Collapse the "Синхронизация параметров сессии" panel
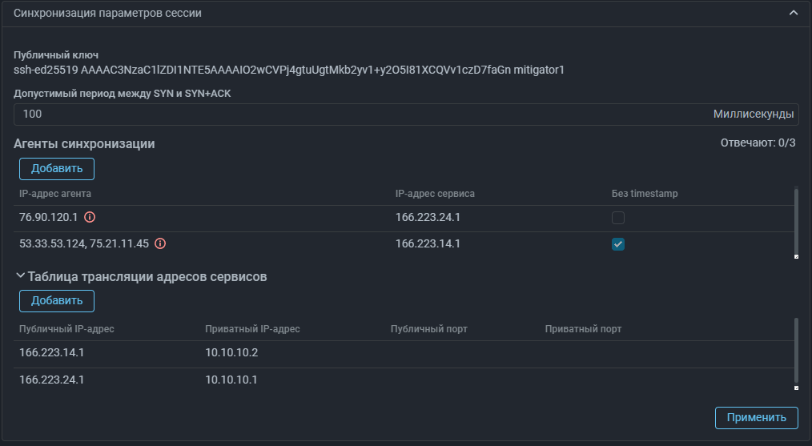The image size is (812, 446). (x=793, y=13)
